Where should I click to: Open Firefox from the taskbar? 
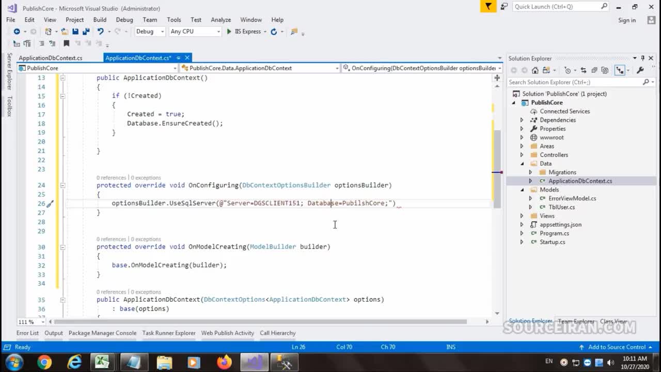point(224,362)
